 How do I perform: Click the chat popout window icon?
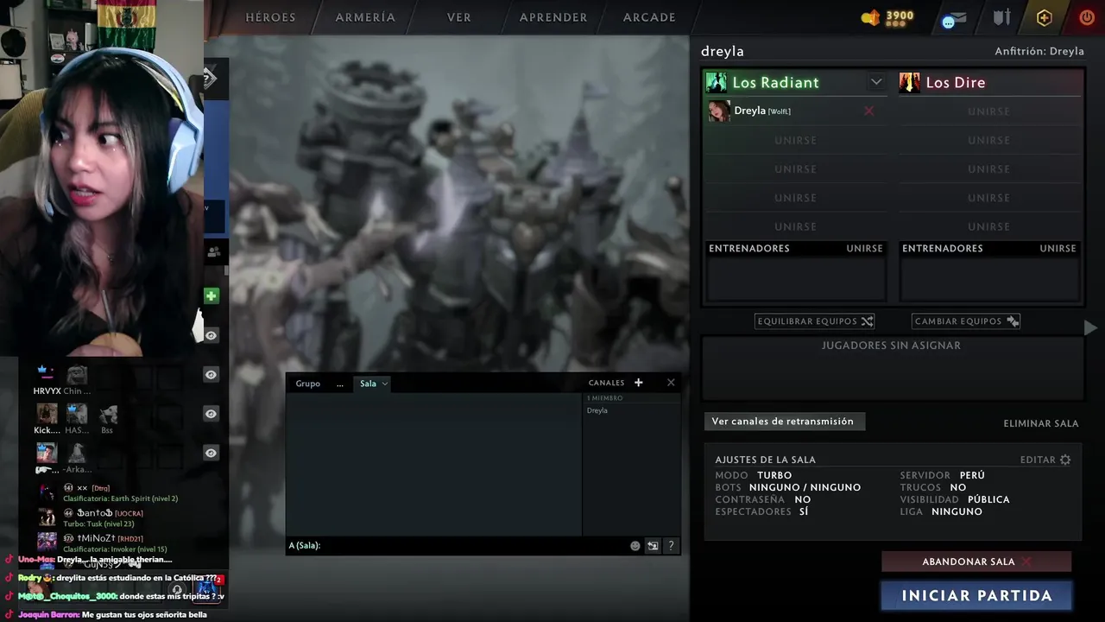click(x=653, y=546)
